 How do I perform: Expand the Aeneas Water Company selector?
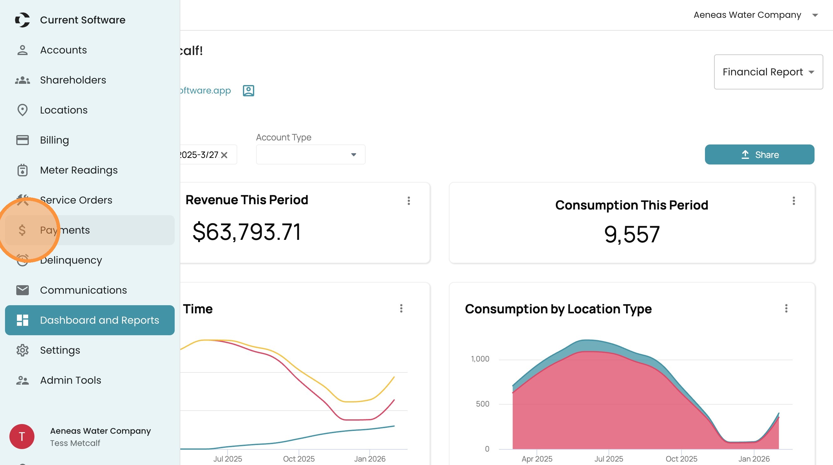click(x=815, y=15)
